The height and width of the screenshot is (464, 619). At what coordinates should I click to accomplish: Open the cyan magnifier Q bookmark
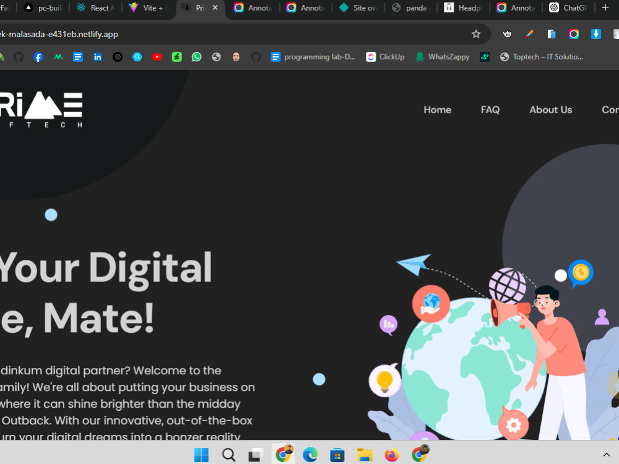(137, 57)
